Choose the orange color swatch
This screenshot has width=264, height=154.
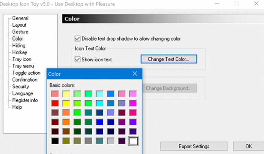(66, 122)
